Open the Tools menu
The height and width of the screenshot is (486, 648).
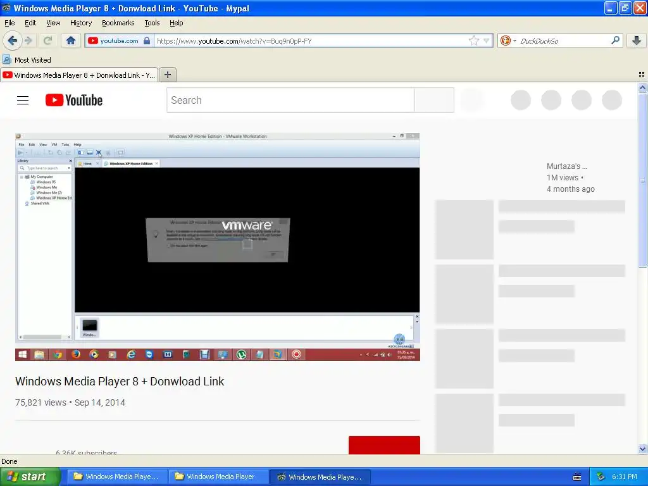point(152,23)
